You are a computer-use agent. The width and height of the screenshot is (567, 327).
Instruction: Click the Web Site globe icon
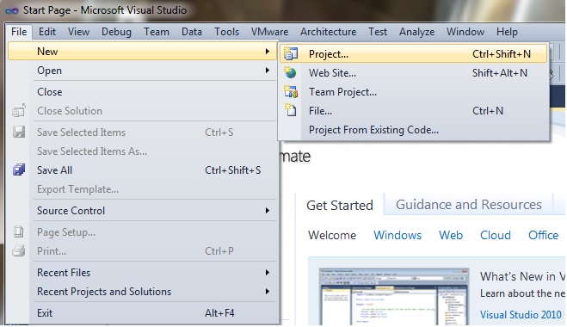pyautogui.click(x=290, y=72)
